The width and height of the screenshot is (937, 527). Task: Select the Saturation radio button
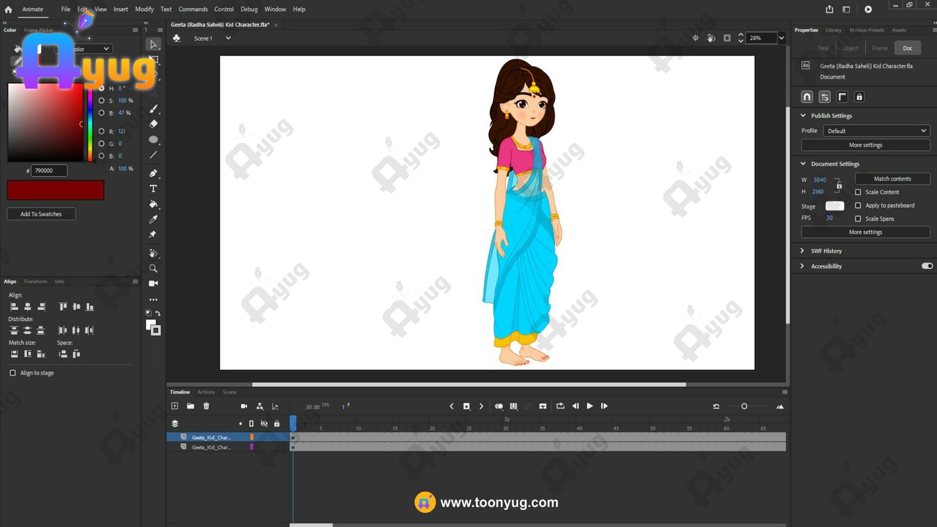pyautogui.click(x=101, y=101)
